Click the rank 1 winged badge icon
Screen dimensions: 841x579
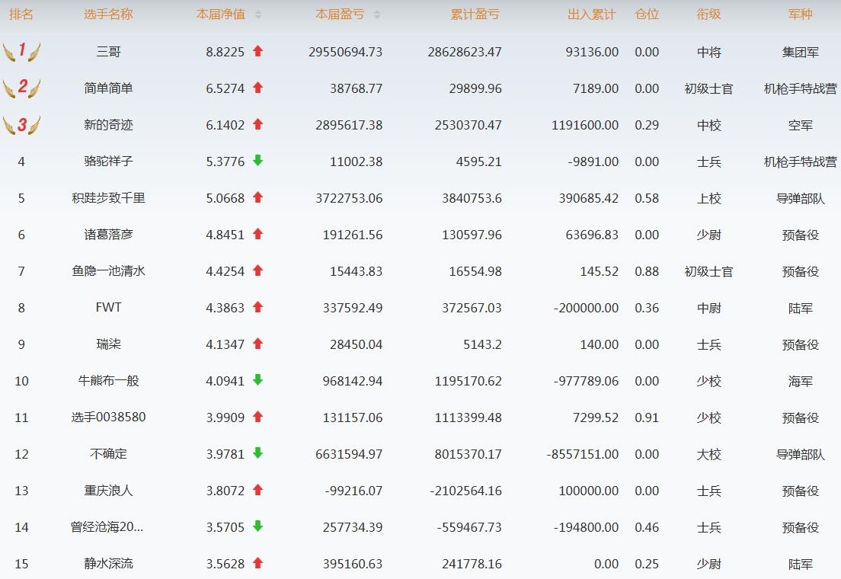[21, 51]
